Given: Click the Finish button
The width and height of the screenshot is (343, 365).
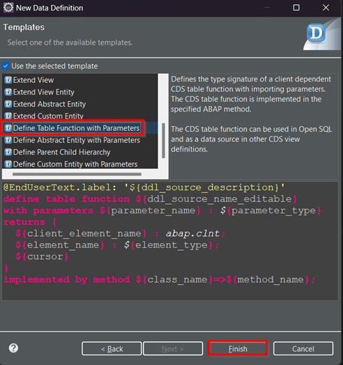Looking at the screenshot, I should [x=238, y=348].
